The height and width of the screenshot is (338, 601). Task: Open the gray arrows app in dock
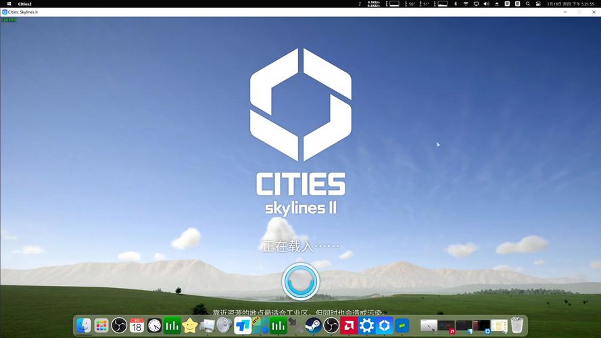[295, 326]
